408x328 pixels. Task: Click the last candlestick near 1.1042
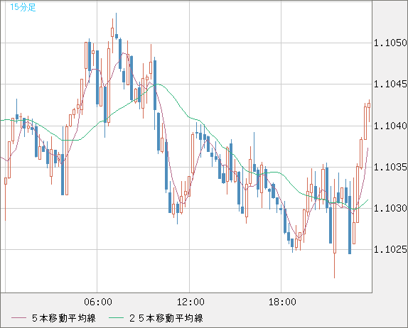[369, 105]
